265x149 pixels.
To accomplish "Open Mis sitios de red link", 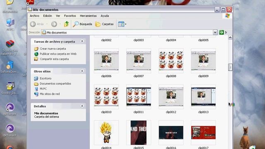I will click(50, 94).
